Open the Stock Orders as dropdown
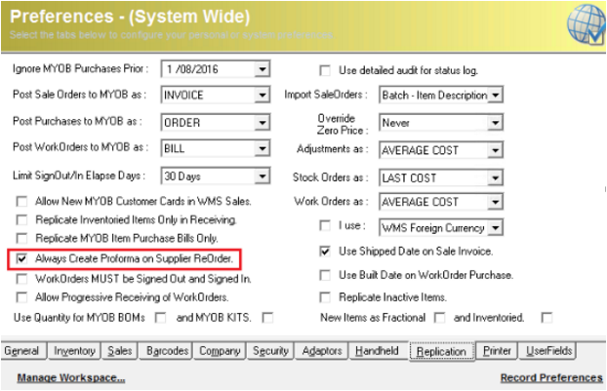607x391 pixels. click(495, 177)
